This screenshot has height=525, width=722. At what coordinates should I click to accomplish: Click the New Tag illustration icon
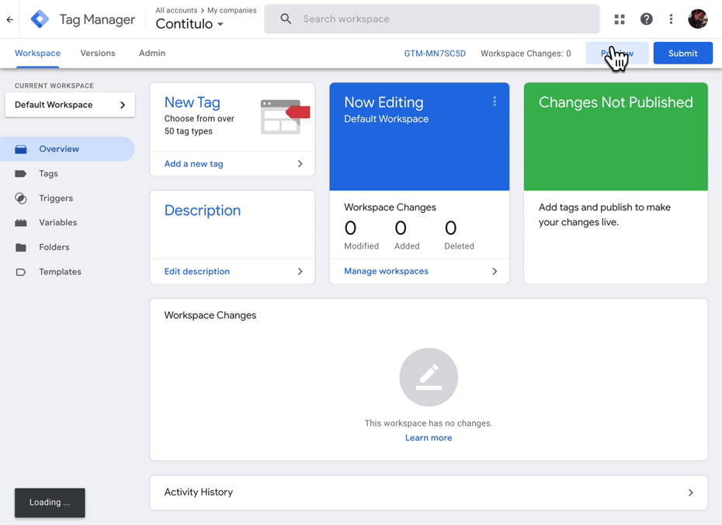[285, 116]
